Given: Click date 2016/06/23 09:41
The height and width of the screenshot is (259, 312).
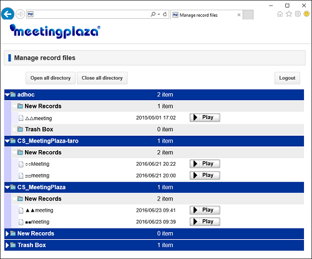Looking at the screenshot, I should click(156, 210).
